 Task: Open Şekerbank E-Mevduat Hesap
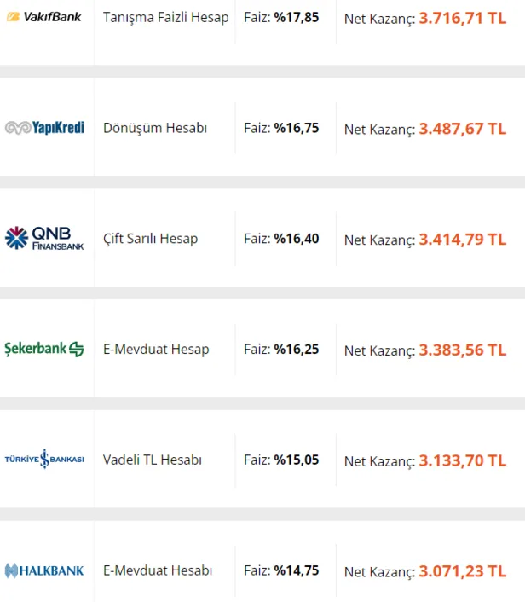pos(156,350)
